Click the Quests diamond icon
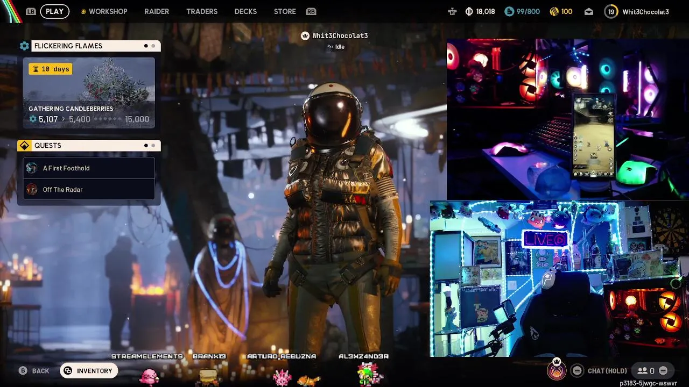 tap(24, 146)
